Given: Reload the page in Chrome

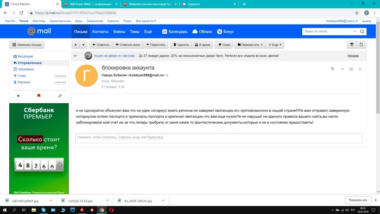Looking at the screenshot, I should click(21, 13).
